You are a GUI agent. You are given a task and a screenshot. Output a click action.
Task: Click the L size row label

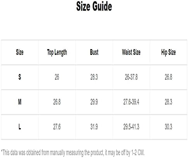click(x=20, y=127)
